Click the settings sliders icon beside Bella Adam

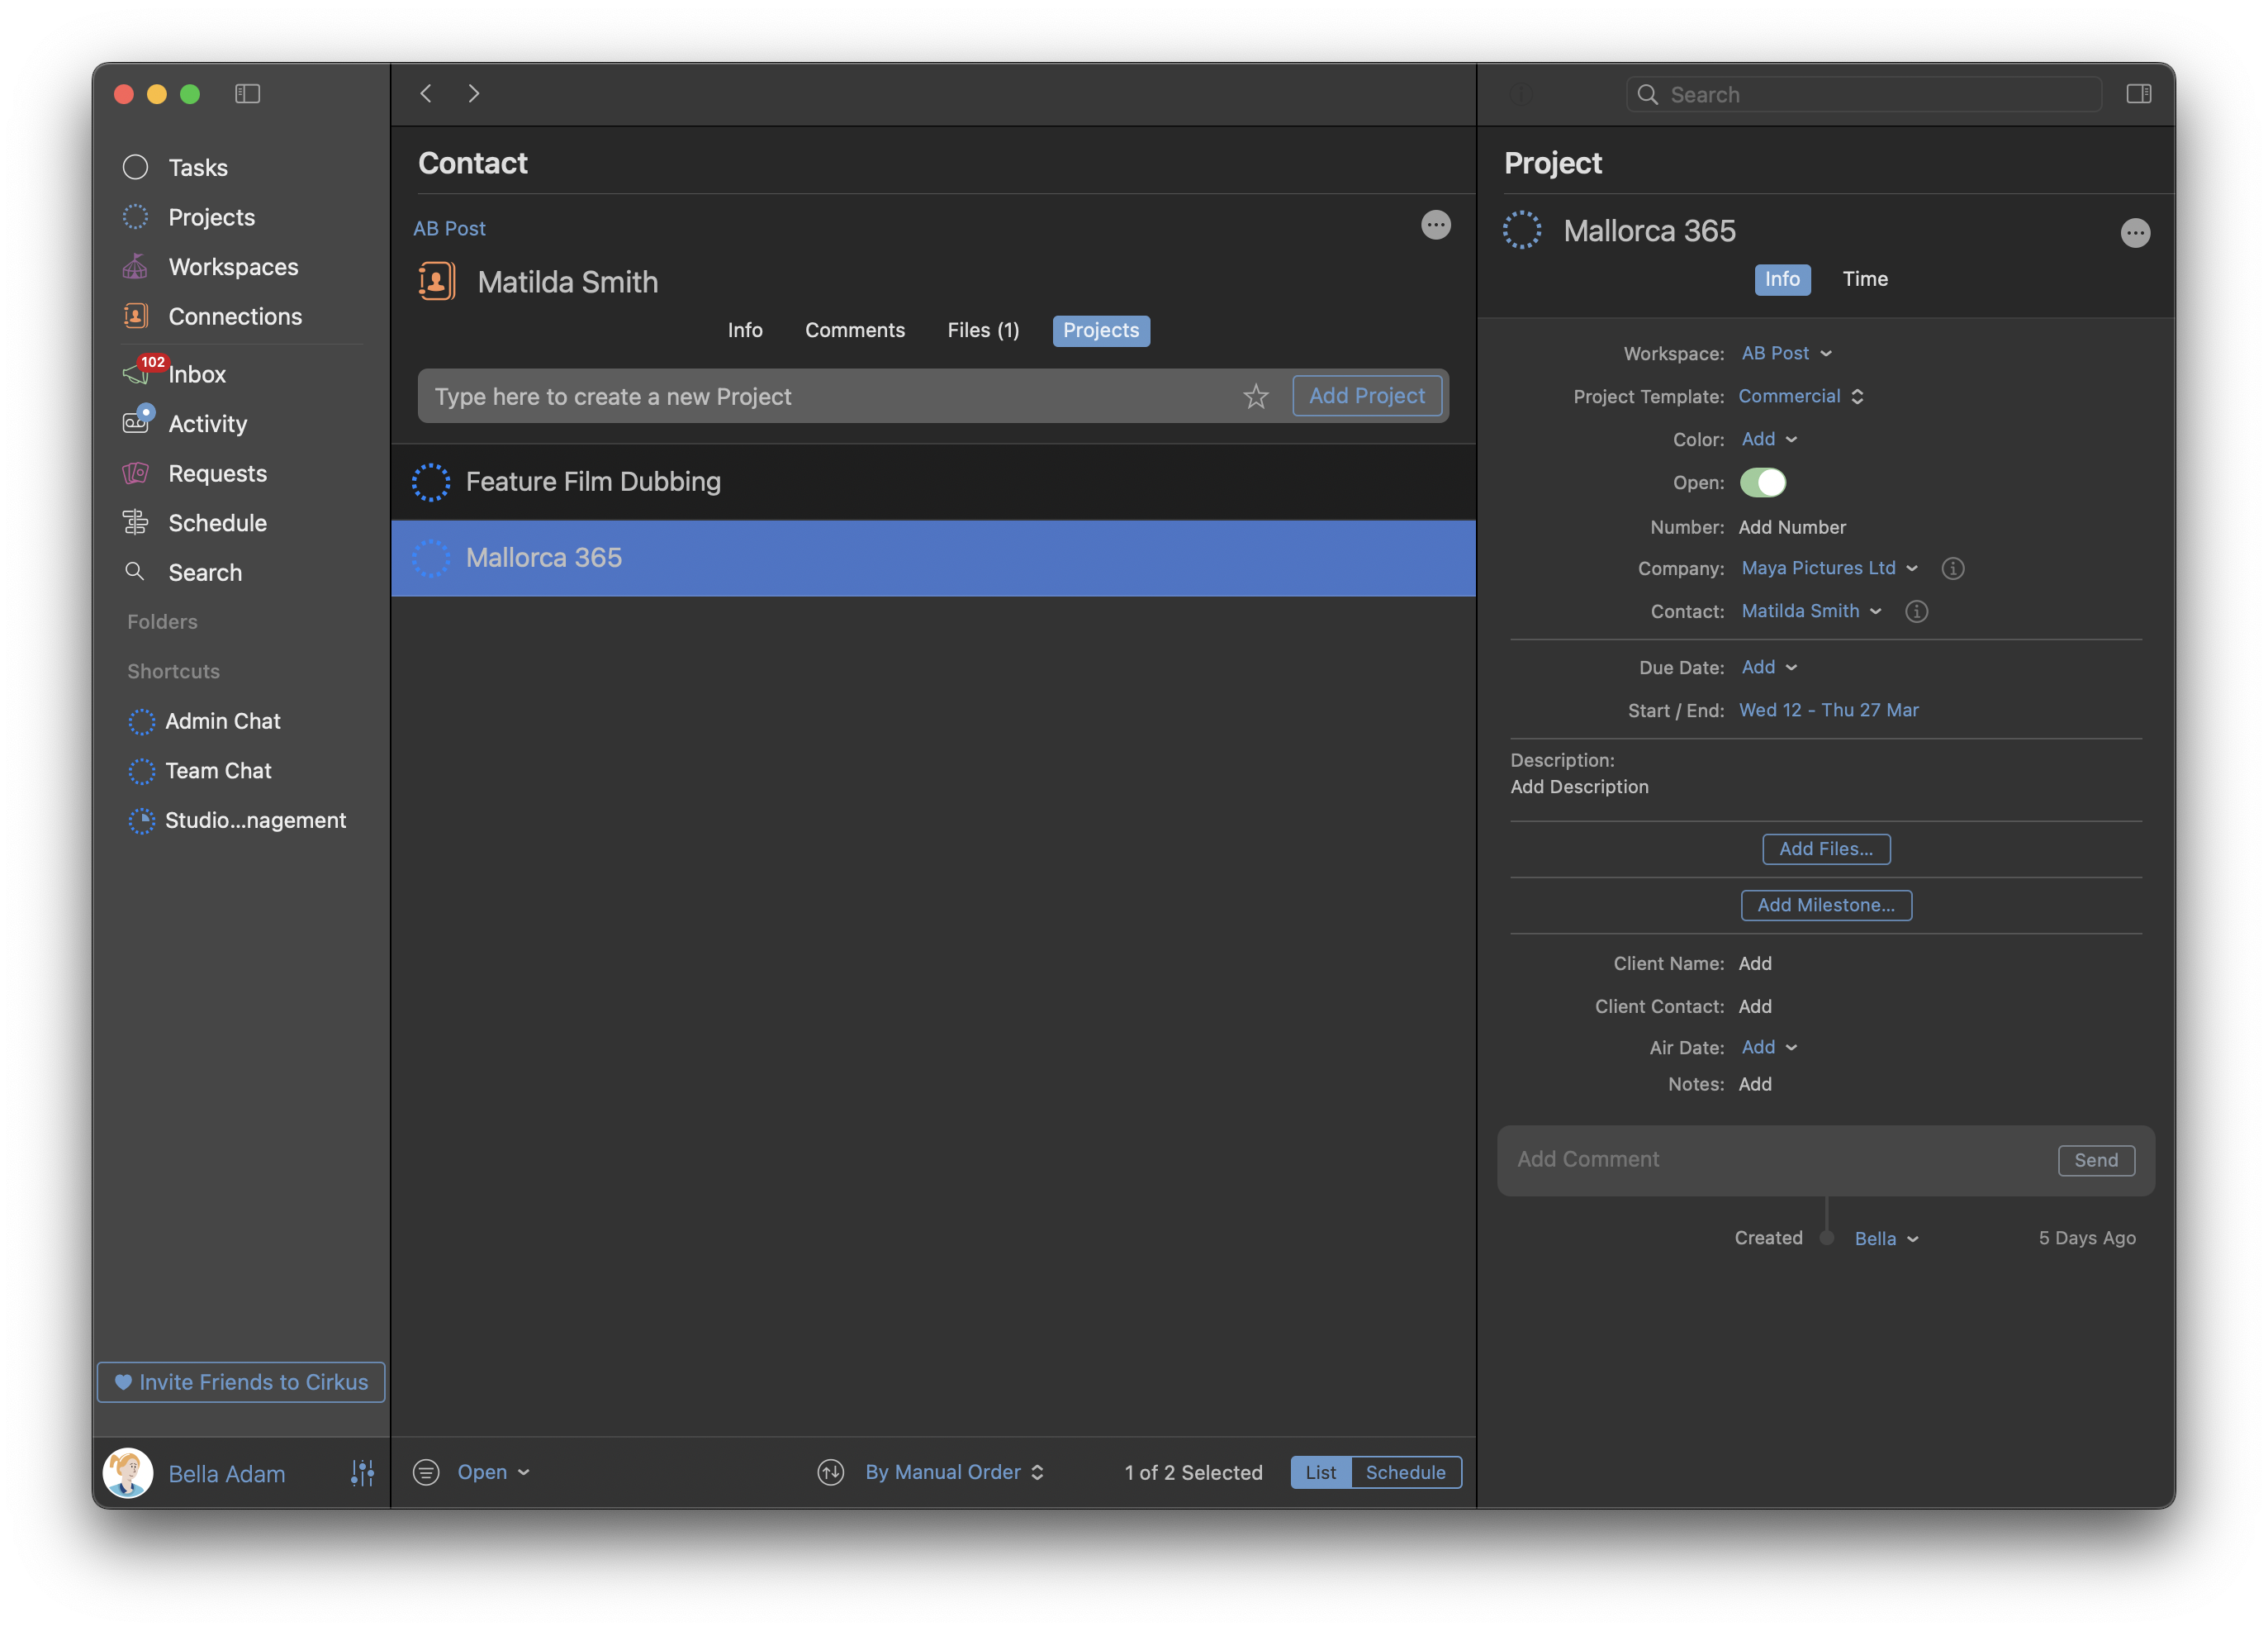coord(362,1473)
